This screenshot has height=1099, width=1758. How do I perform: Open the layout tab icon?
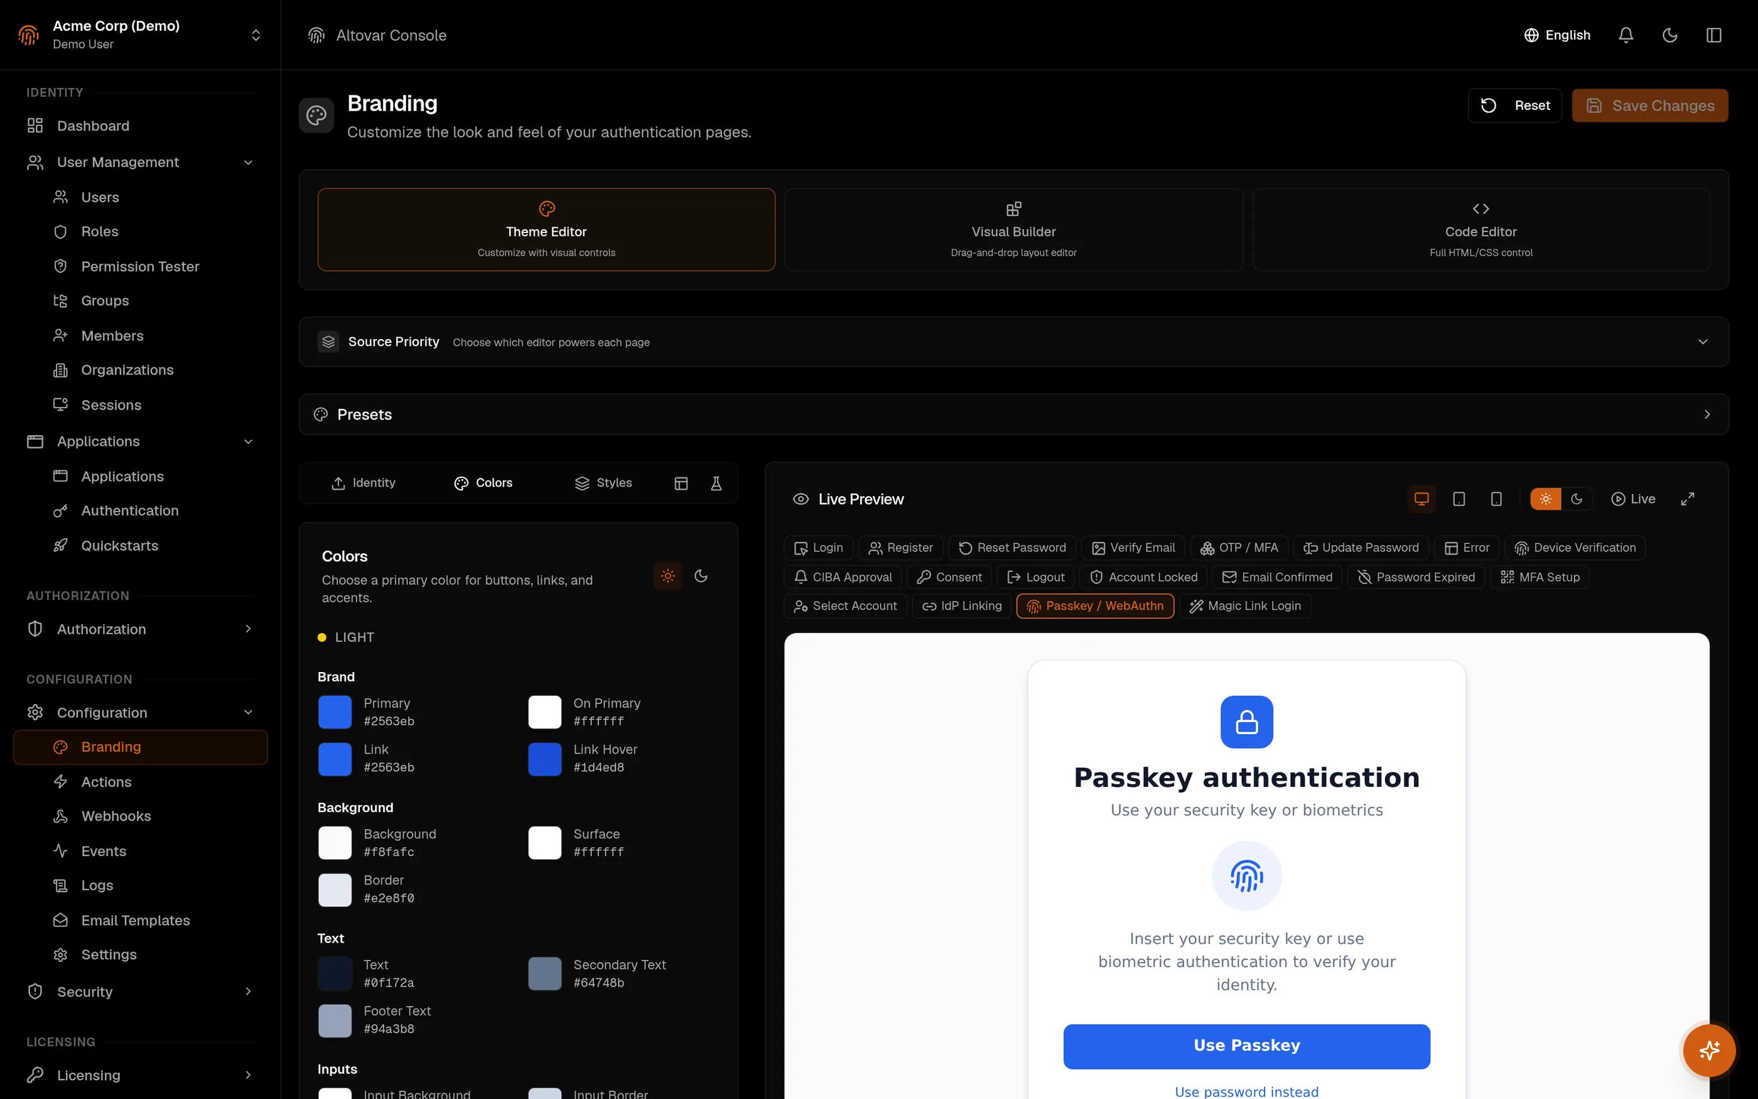tap(681, 484)
